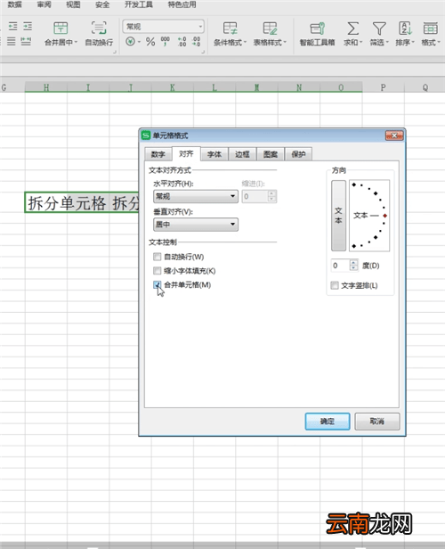Open the number format 常规 dropdown in ribbon
445x549 pixels.
tap(163, 27)
